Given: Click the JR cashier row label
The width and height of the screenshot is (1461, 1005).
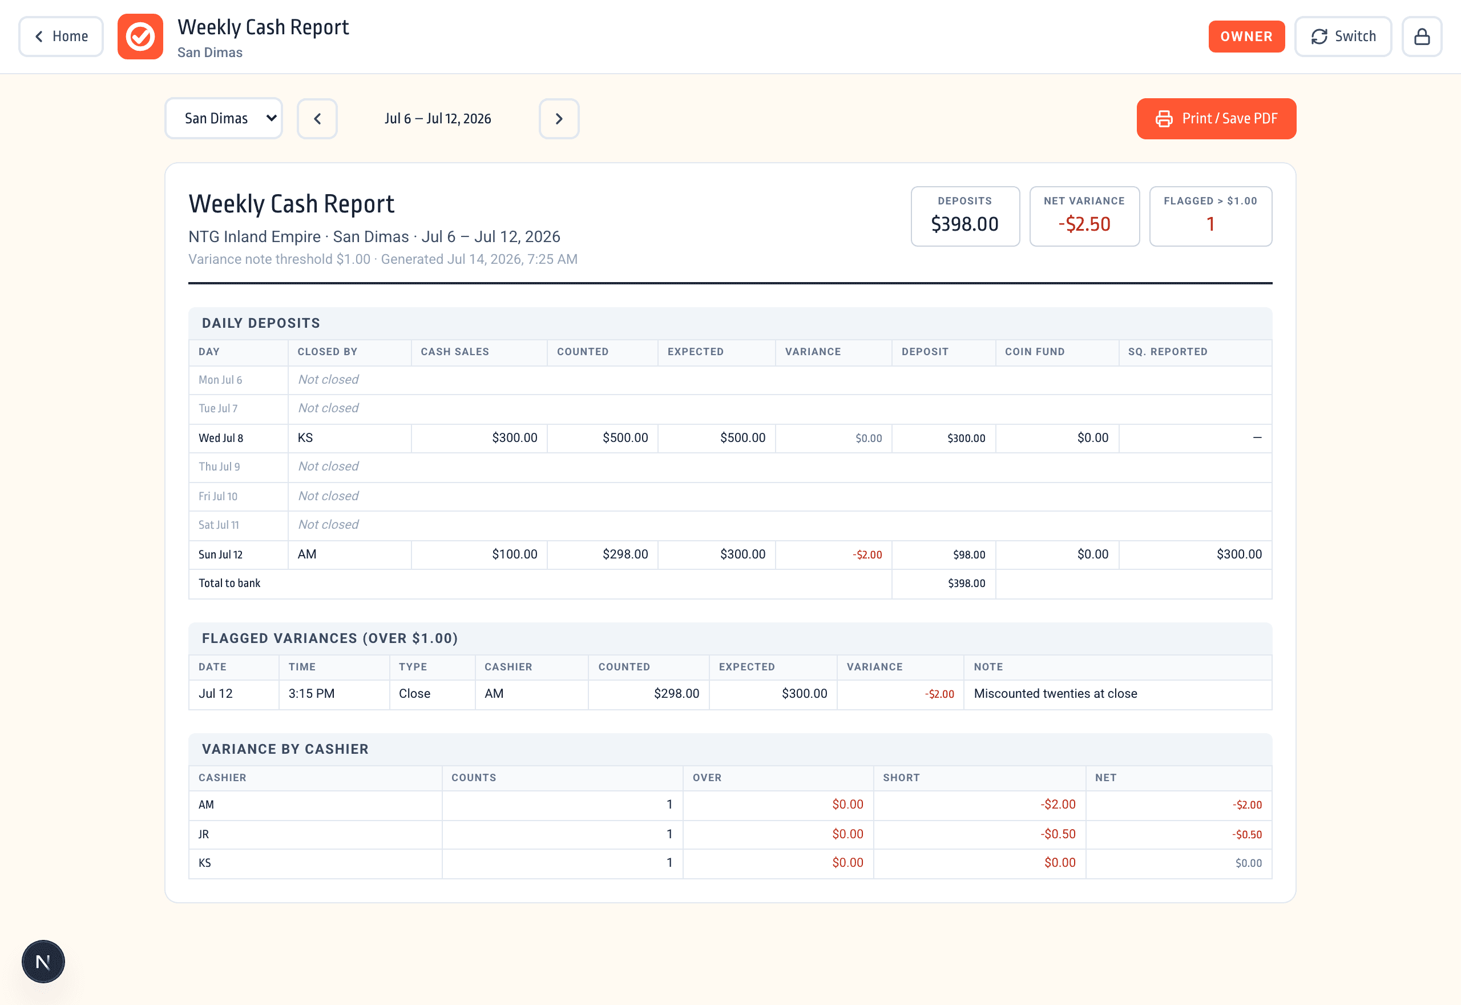Looking at the screenshot, I should point(203,834).
